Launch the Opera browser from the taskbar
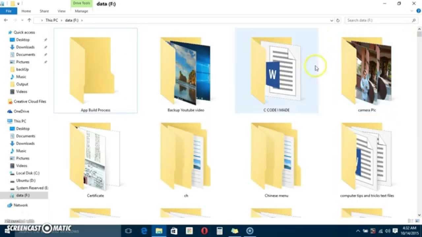Screen dimensions: 422x237 [x=204, y=231]
